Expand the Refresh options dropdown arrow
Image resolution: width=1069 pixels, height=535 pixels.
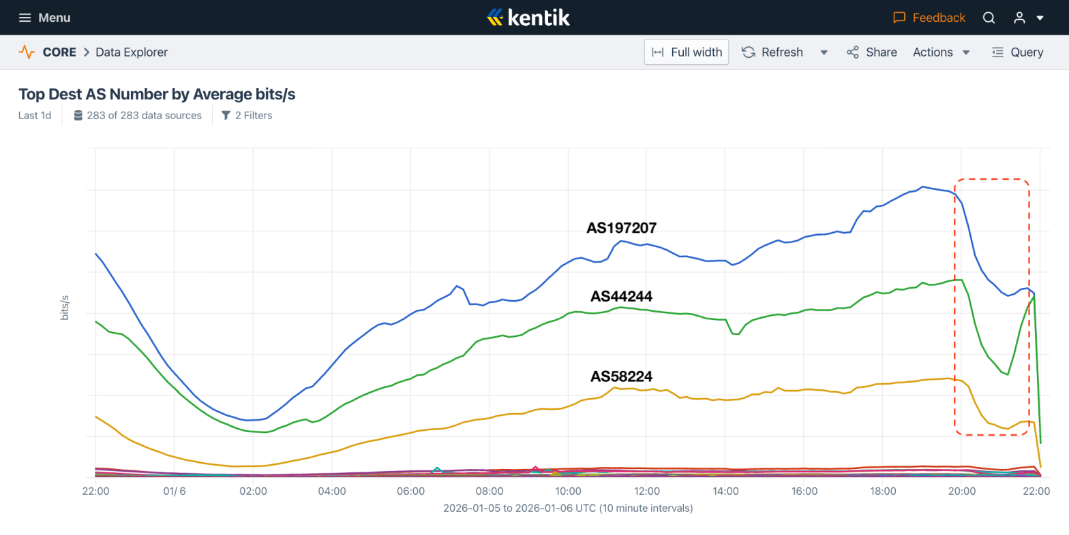click(824, 52)
